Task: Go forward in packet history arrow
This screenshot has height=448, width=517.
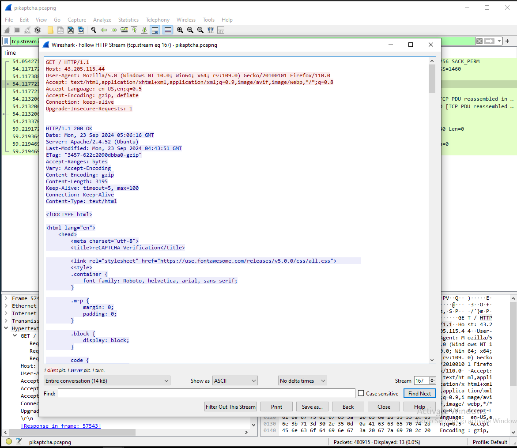Action: point(114,30)
